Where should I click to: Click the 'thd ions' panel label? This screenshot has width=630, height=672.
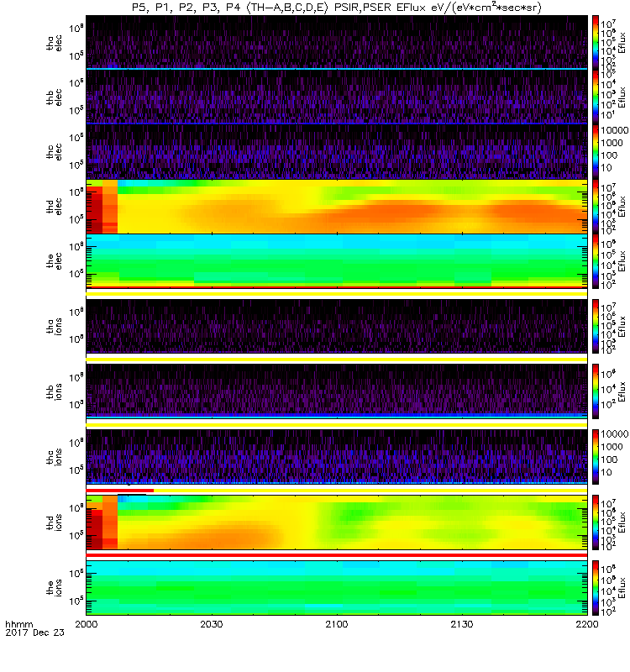(x=54, y=522)
